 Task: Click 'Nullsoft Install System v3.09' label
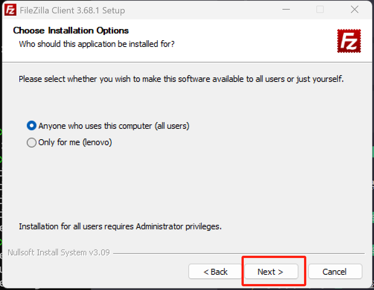tap(59, 252)
